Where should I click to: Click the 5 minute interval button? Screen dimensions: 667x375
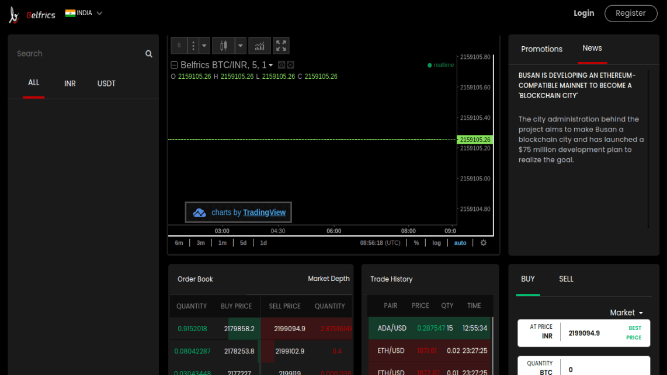(x=179, y=46)
